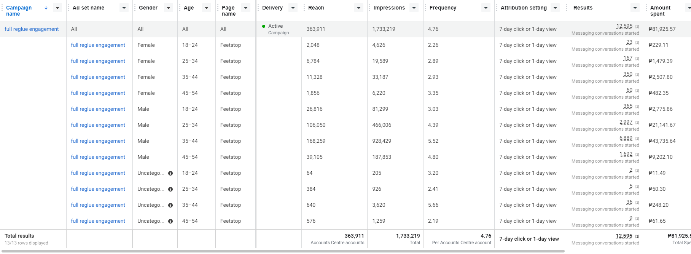Screen dimensions: 691x254
Task: Expand the Gender column options
Action: [169, 8]
